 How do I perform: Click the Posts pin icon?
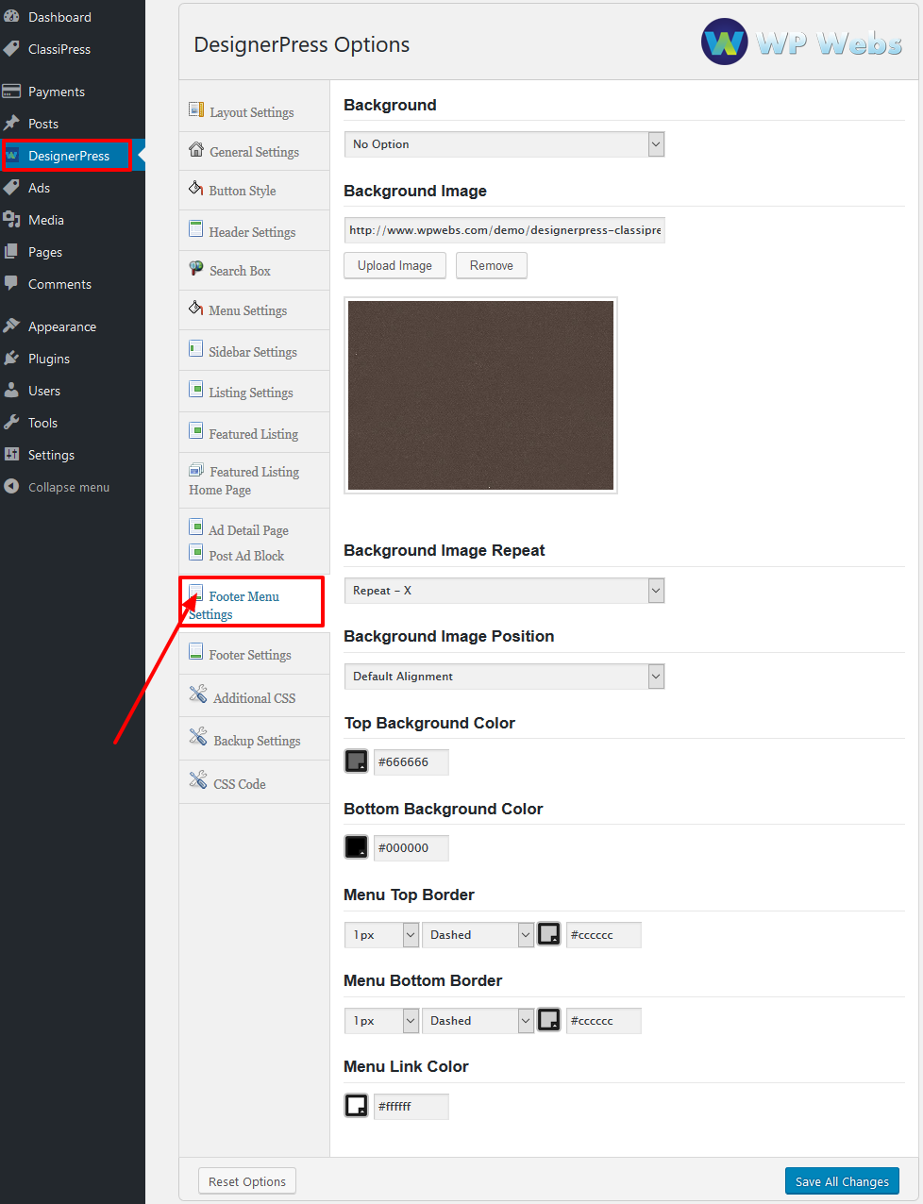click(x=11, y=124)
